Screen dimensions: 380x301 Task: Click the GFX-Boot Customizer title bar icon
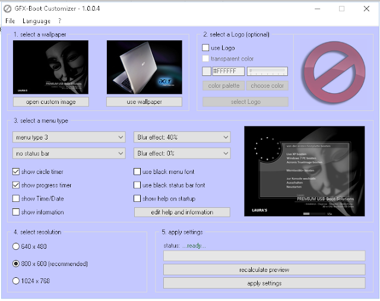point(8,9)
